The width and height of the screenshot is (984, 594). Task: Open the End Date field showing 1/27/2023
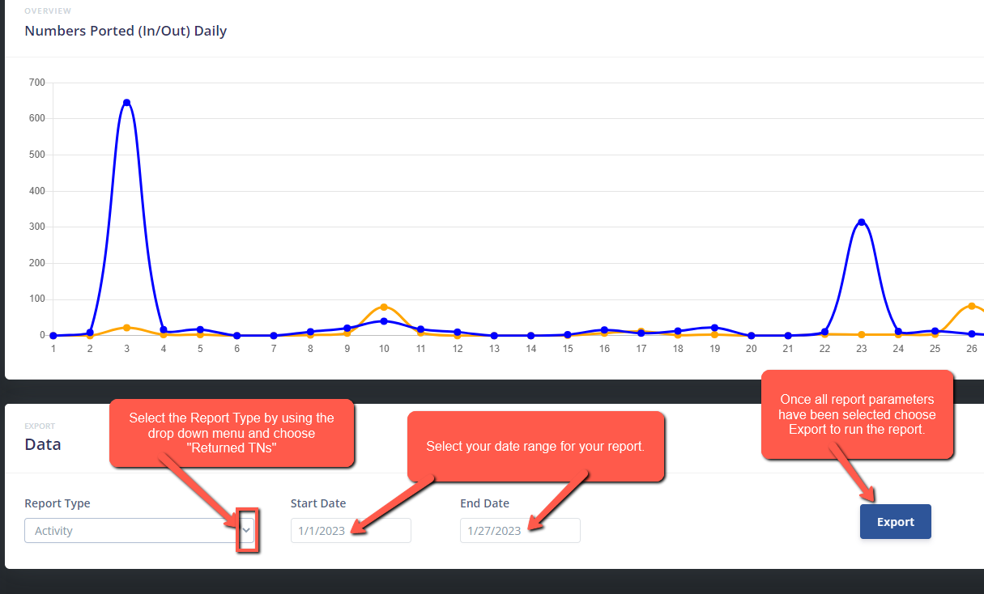tap(519, 531)
